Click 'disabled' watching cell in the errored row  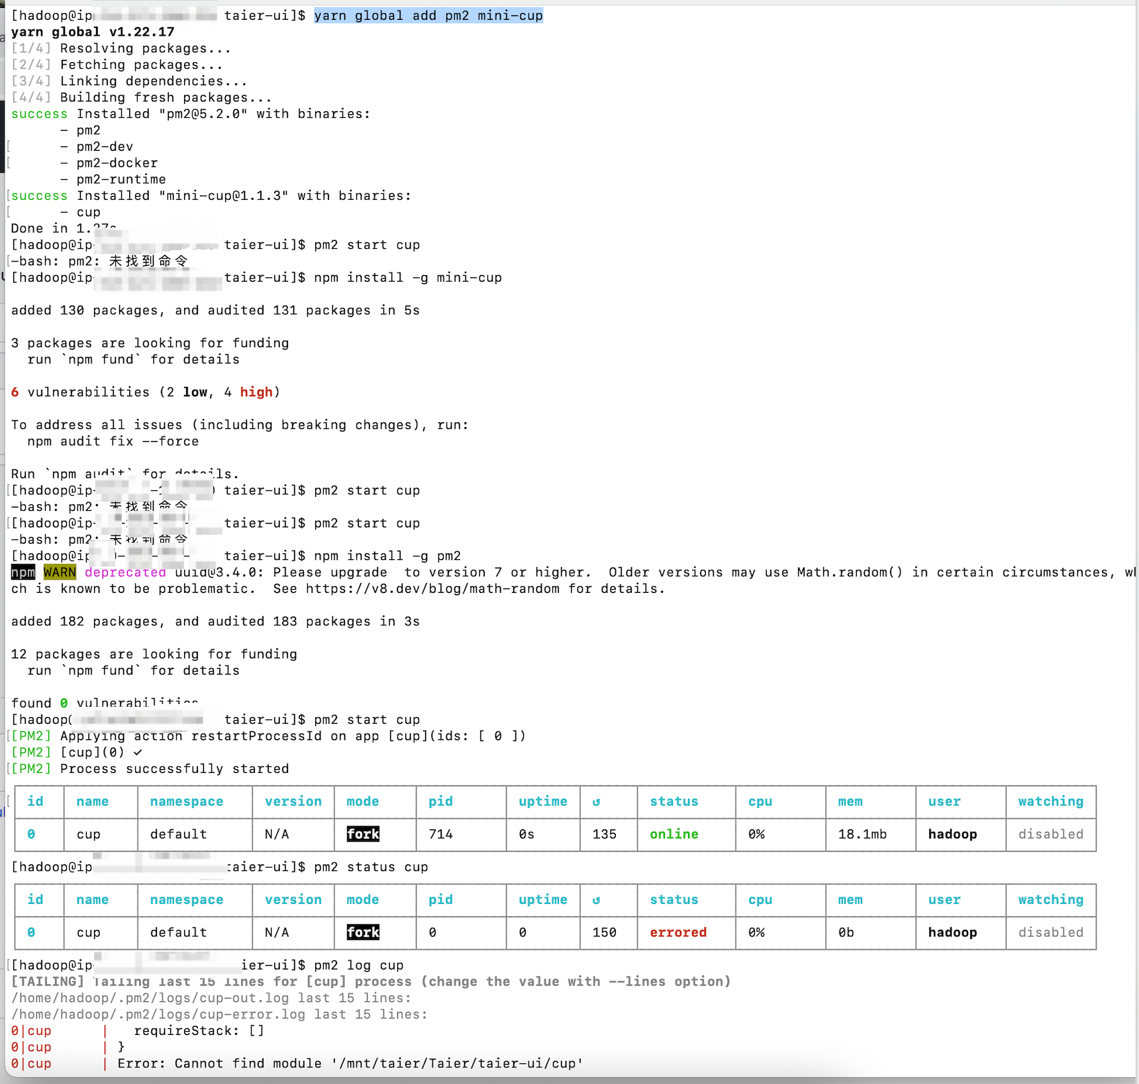(x=1051, y=932)
